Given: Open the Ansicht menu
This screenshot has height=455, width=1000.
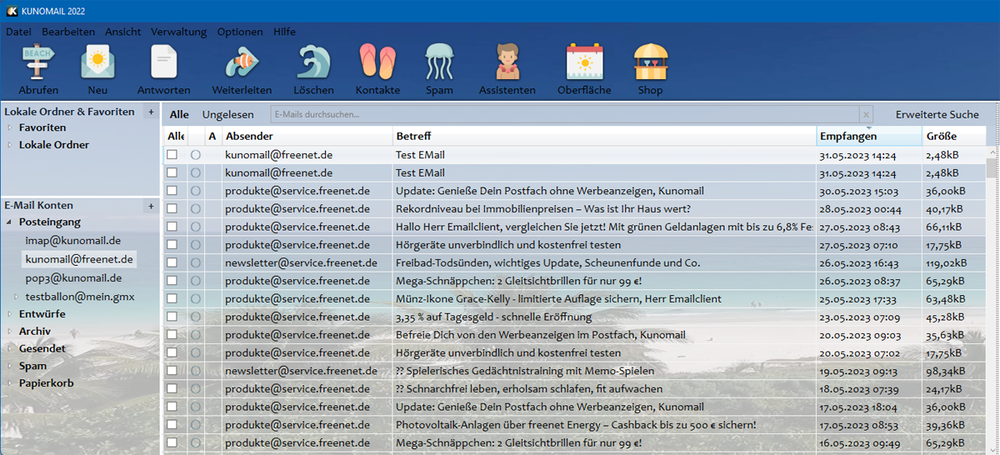Looking at the screenshot, I should (x=123, y=32).
